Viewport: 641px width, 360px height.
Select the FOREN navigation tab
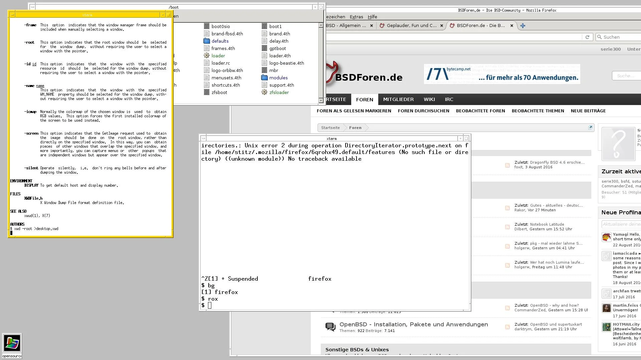365,99
